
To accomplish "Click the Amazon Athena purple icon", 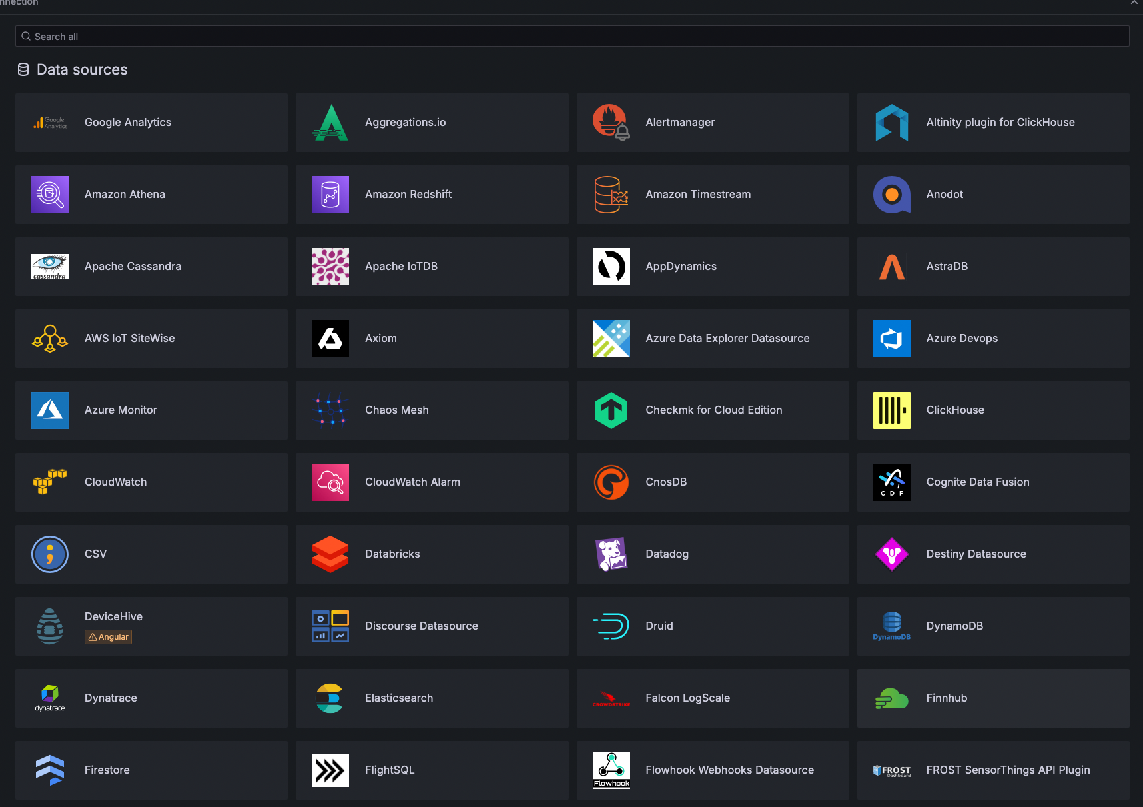I will coord(50,195).
